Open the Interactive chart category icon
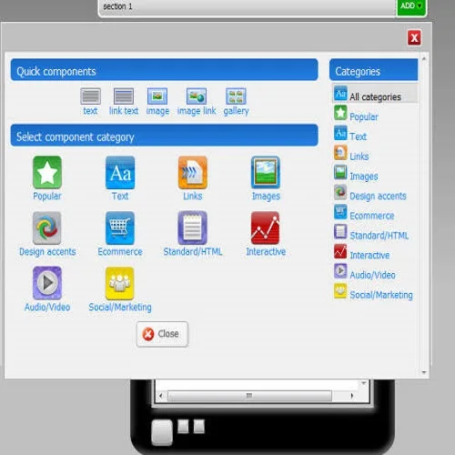The width and height of the screenshot is (455, 455). click(x=266, y=228)
